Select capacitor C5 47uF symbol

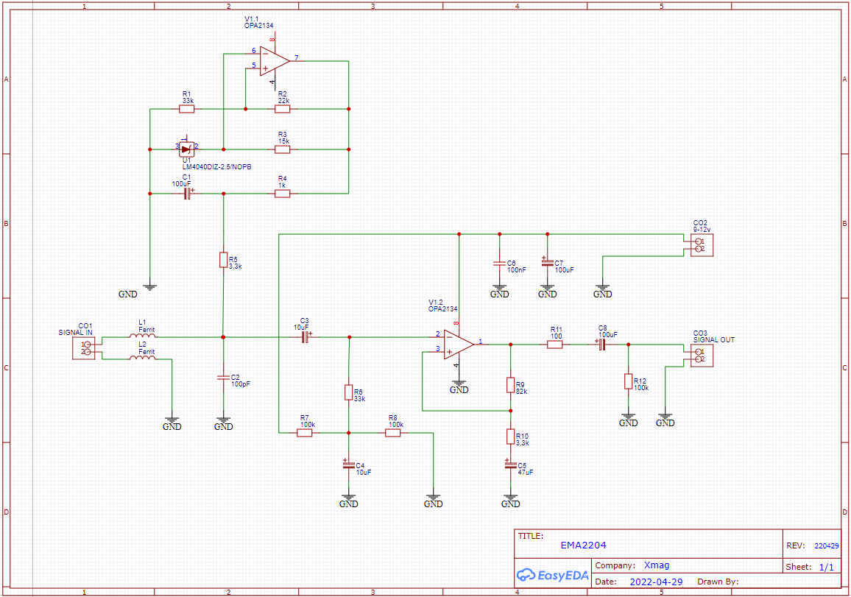click(x=510, y=464)
